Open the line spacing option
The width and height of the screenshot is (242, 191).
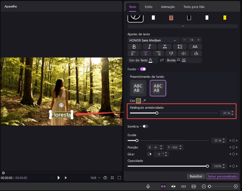click(x=180, y=47)
